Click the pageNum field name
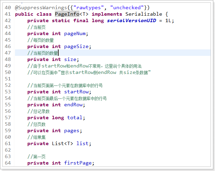 tap(75, 34)
